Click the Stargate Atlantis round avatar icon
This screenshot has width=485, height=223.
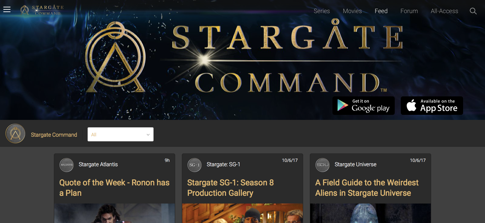(x=66, y=165)
